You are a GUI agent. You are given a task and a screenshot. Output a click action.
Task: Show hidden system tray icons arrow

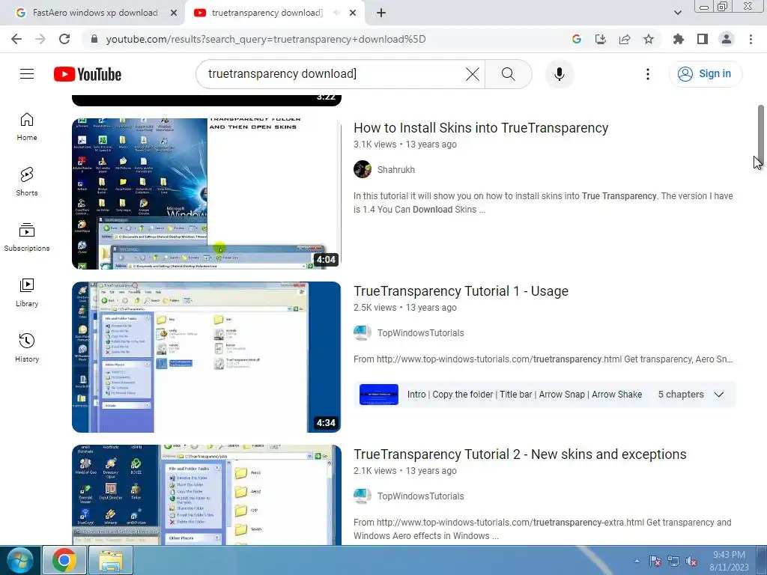(637, 561)
